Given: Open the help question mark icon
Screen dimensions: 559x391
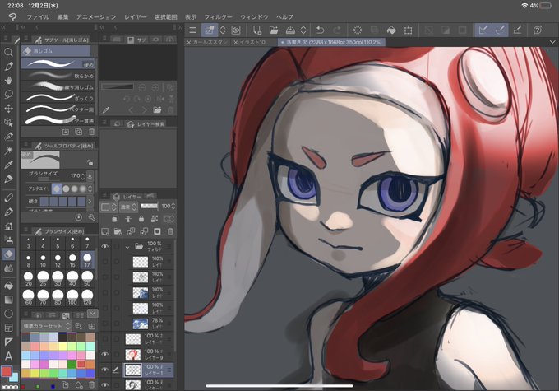Looking at the screenshot, I should (538, 30).
